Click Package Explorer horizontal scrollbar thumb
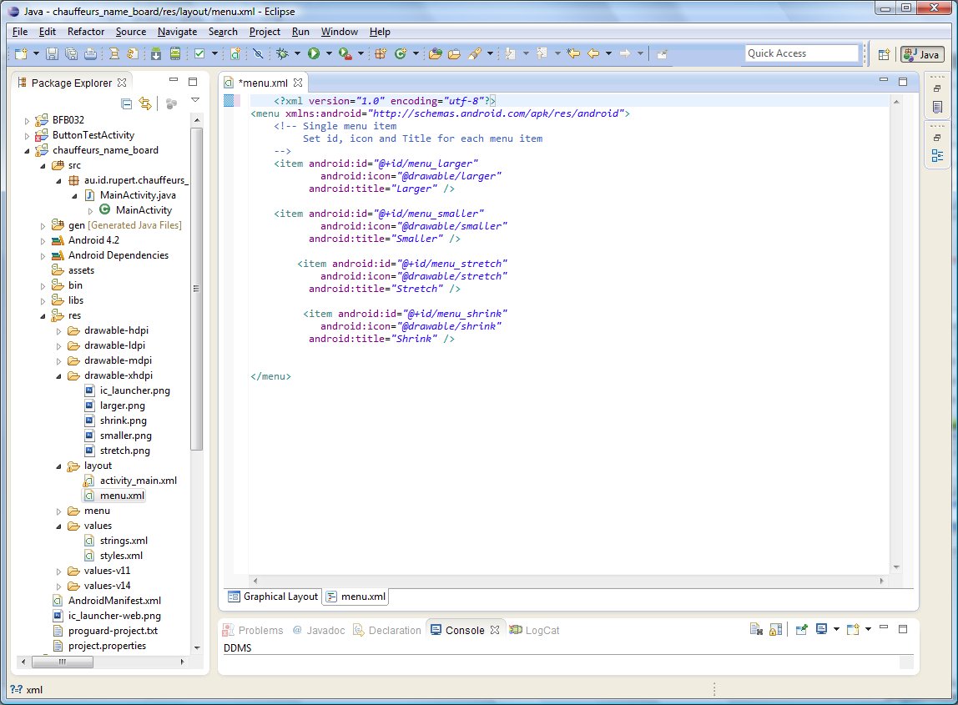Screen dimensions: 958x705 63,662
